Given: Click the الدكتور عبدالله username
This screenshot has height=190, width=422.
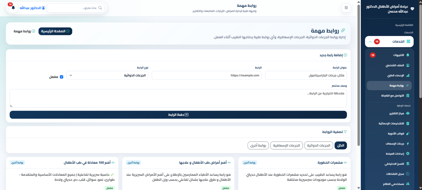Looking at the screenshot, I should [x=30, y=8].
